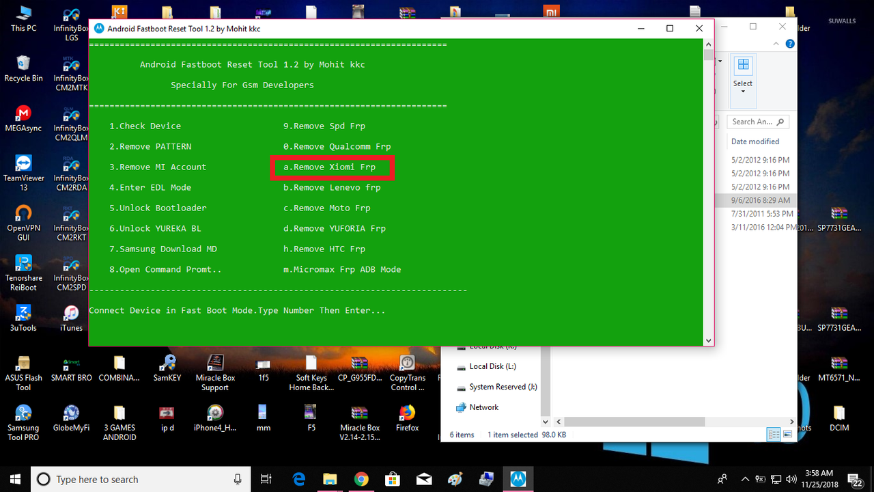Open SMART BRO desktop icon
Image resolution: width=874 pixels, height=492 pixels.
tap(72, 368)
